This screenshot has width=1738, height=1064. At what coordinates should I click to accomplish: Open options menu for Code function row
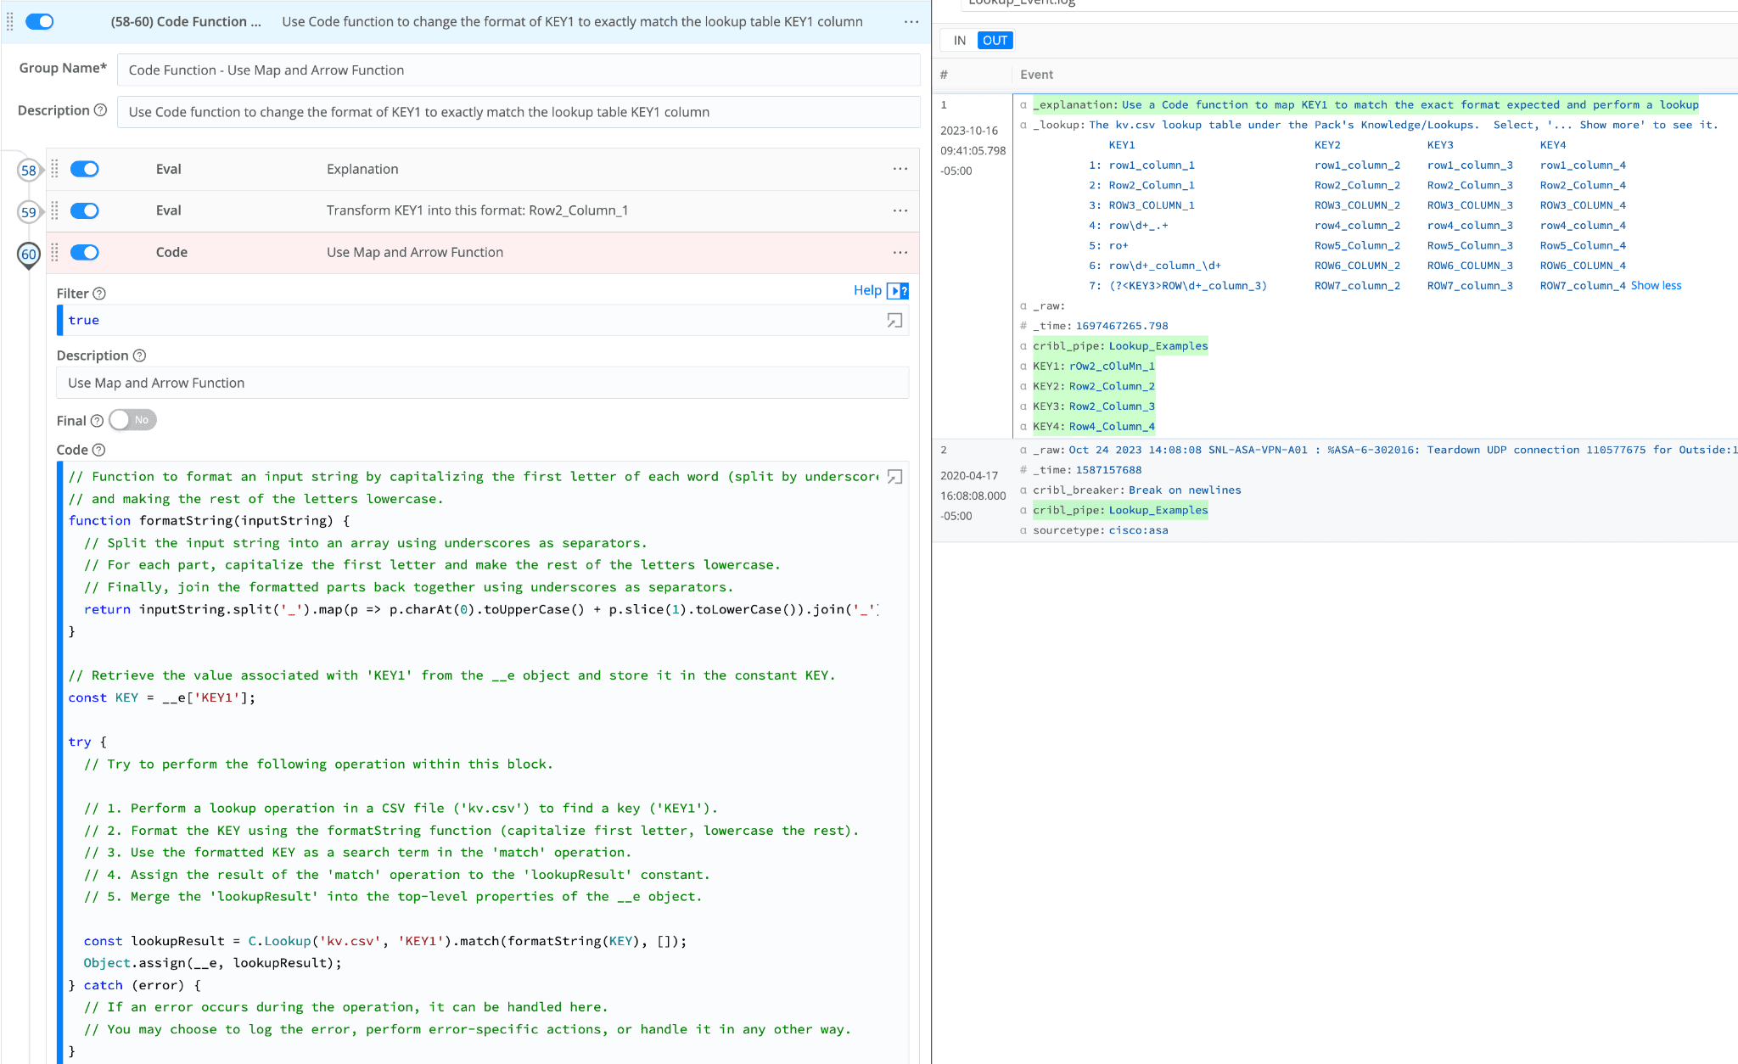900,252
